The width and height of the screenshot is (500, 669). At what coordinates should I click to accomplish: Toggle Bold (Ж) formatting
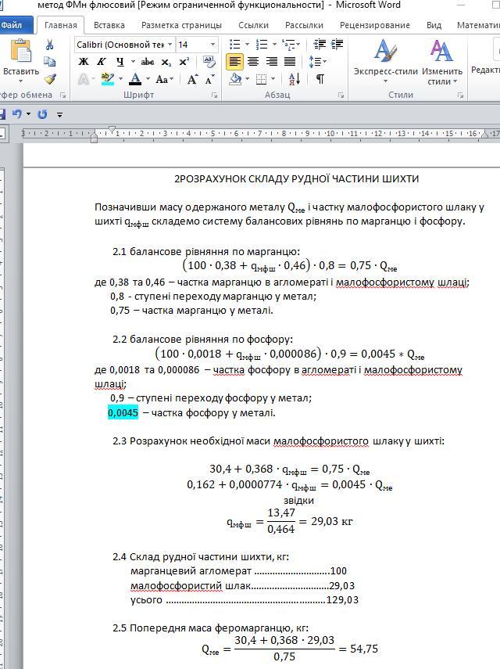(x=84, y=62)
